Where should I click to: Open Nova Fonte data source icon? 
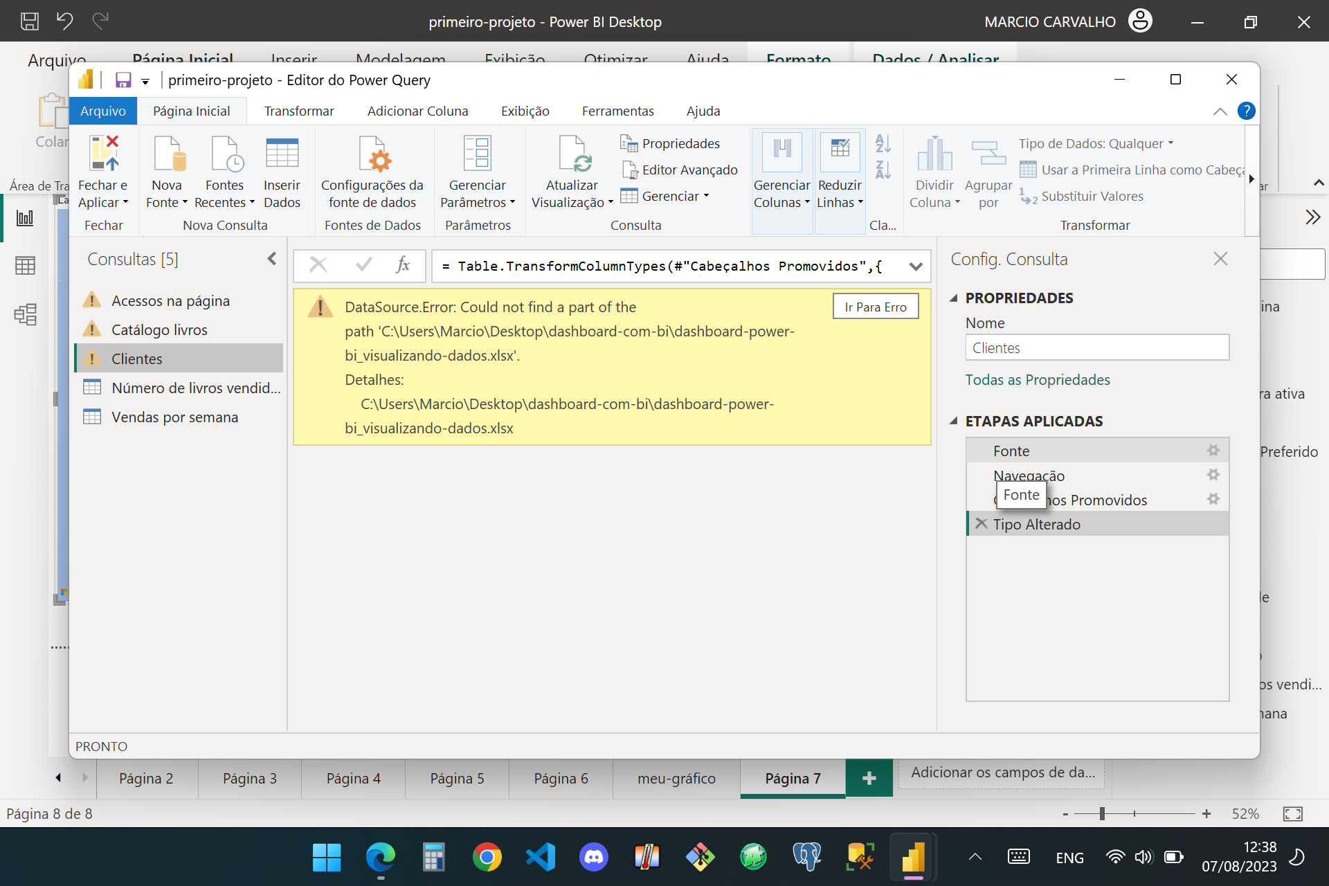[170, 154]
